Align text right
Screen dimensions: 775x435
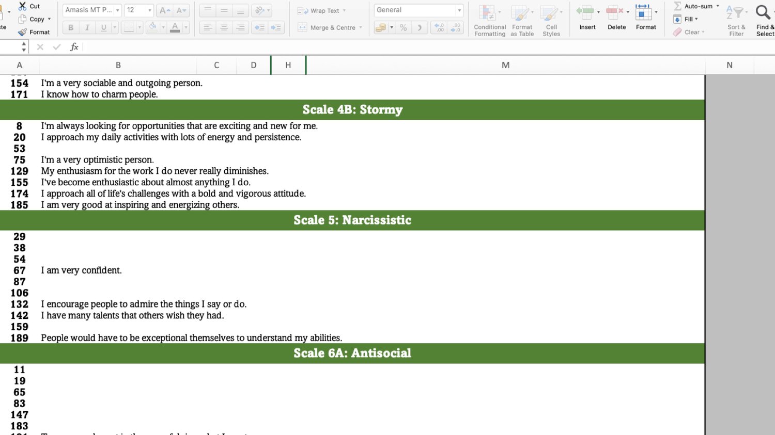click(x=240, y=27)
